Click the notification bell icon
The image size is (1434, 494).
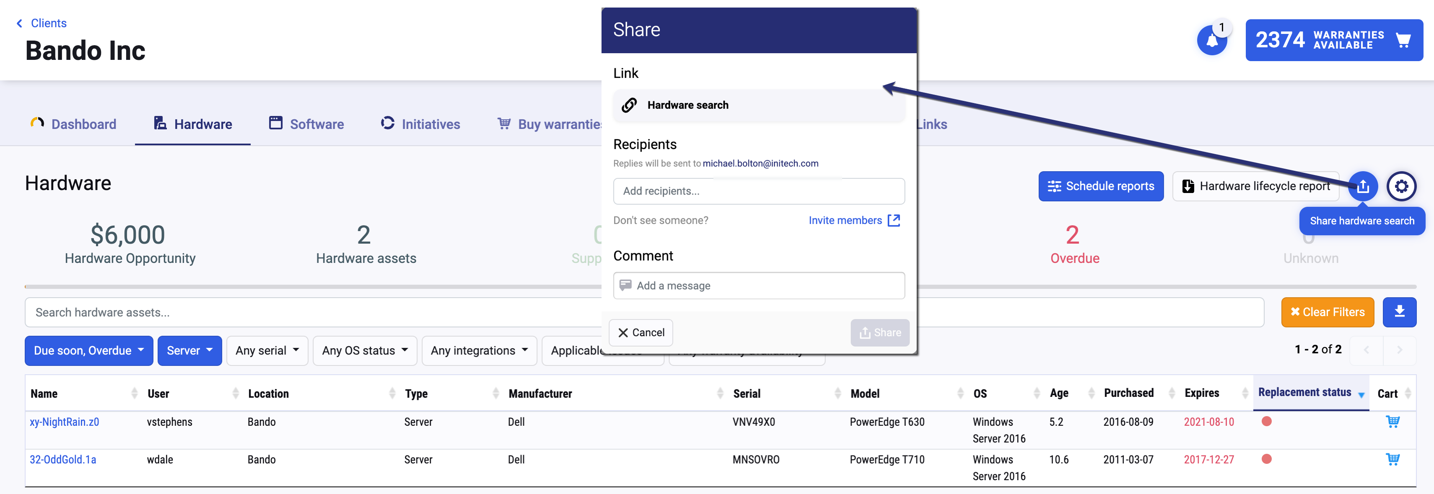click(1211, 41)
